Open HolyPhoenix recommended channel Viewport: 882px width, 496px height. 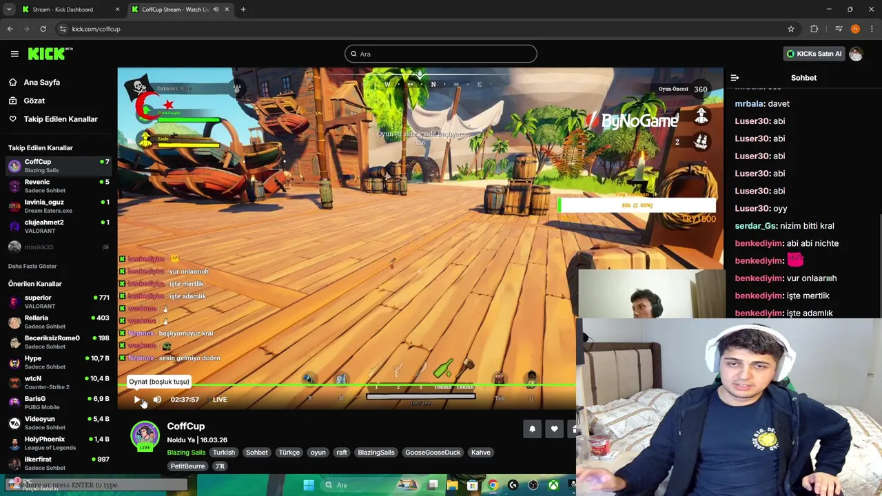tap(59, 443)
